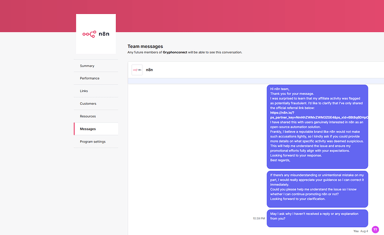Open the Performance section
Viewport: 384px width, 235px height.
click(x=96, y=79)
